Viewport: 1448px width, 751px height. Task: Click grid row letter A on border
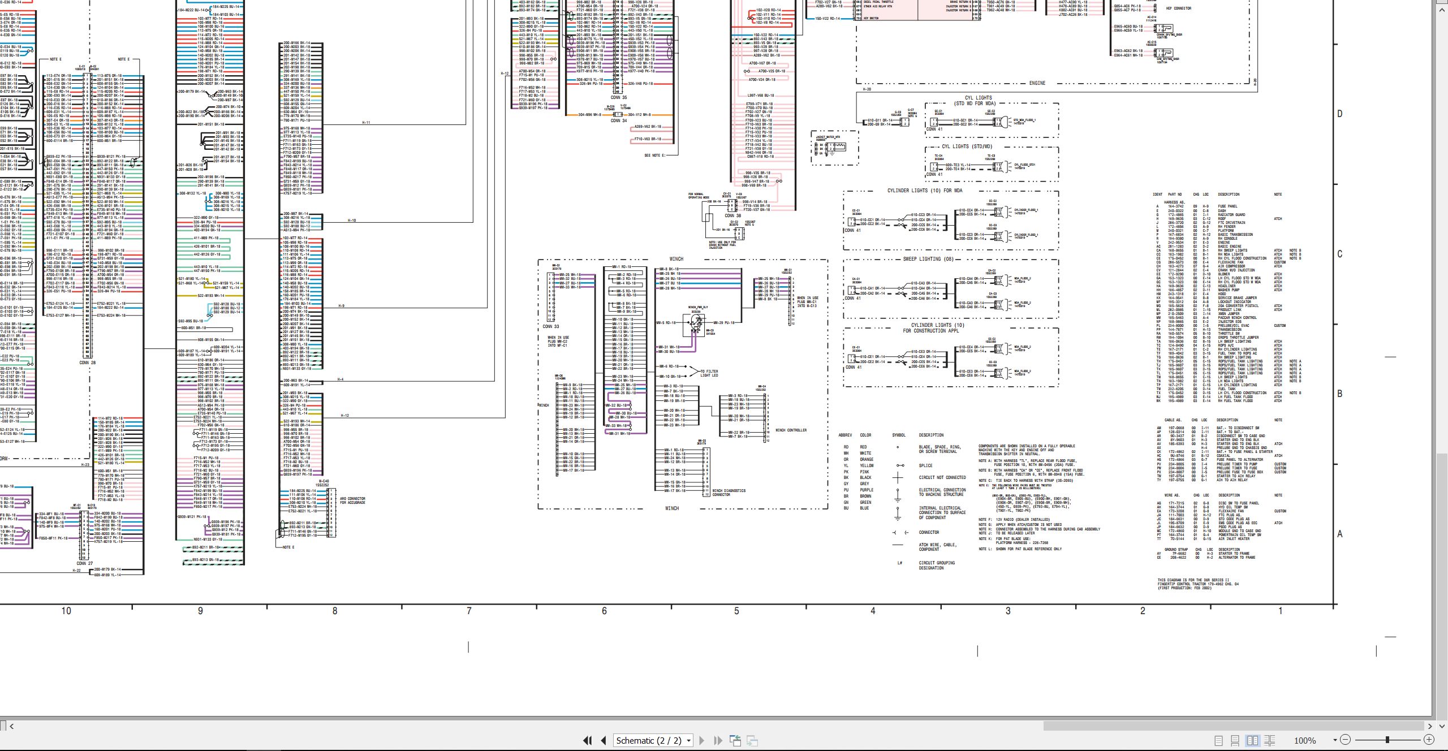[x=1339, y=534]
